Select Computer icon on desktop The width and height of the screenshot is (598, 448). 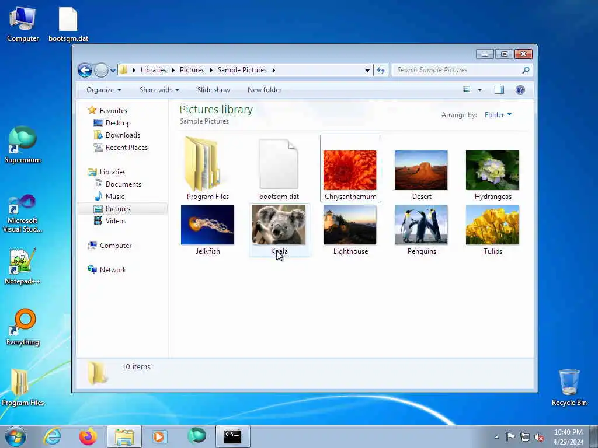(23, 24)
